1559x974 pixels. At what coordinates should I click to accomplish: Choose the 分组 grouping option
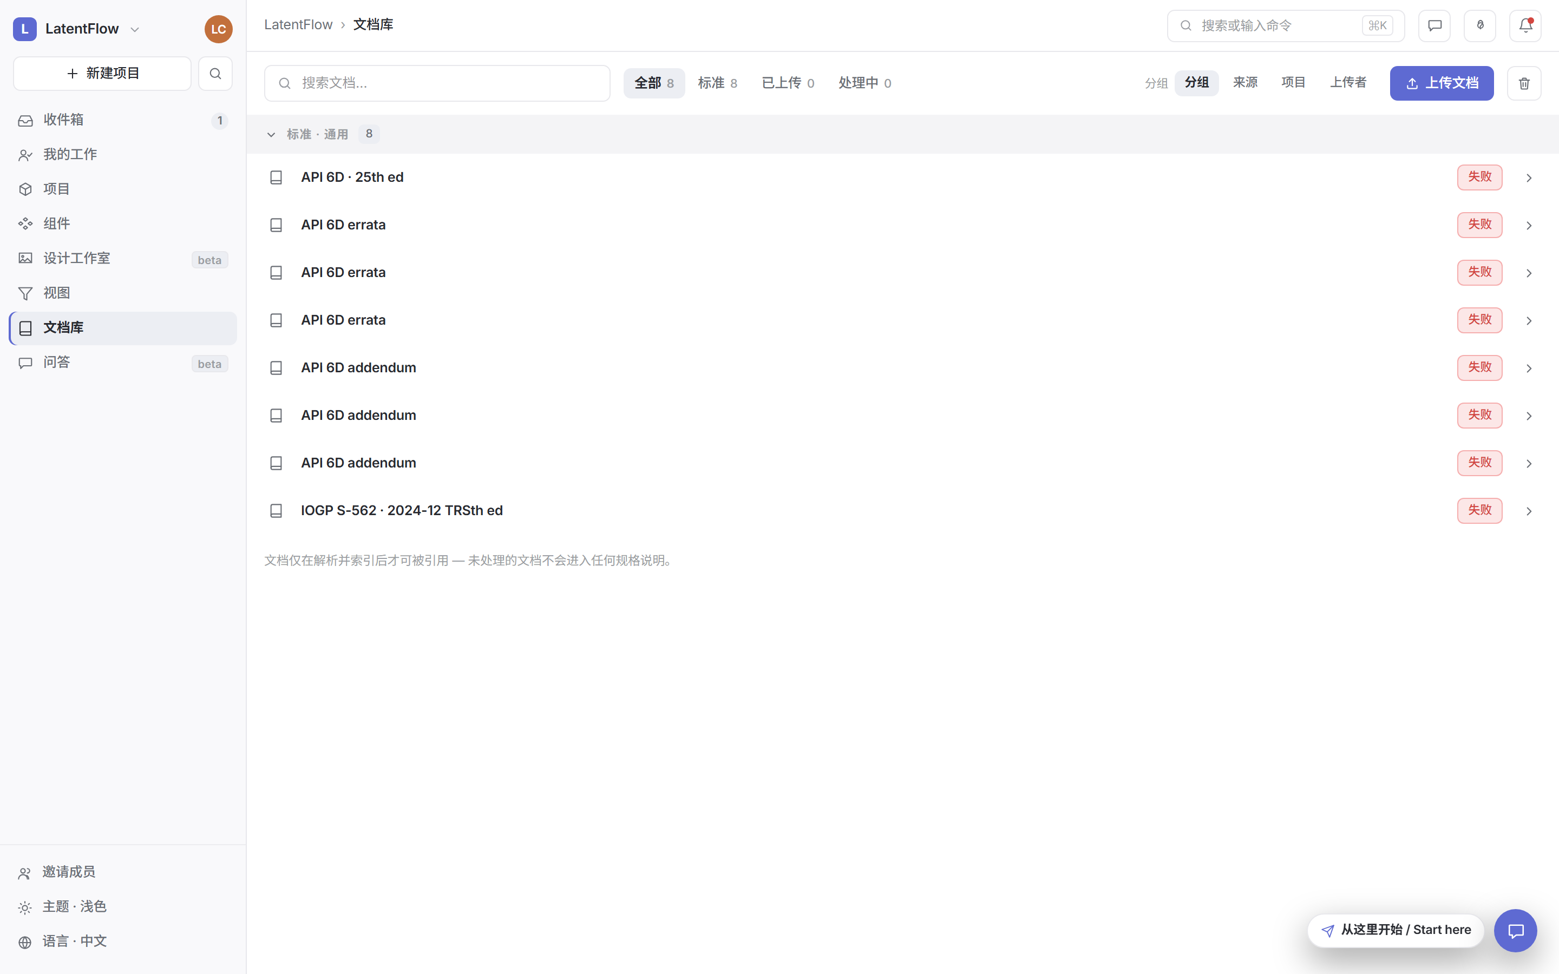pos(1196,83)
